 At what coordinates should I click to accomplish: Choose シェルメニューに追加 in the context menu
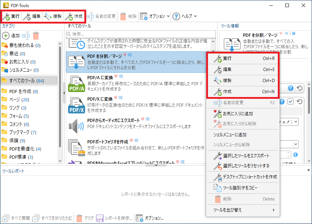point(243,135)
